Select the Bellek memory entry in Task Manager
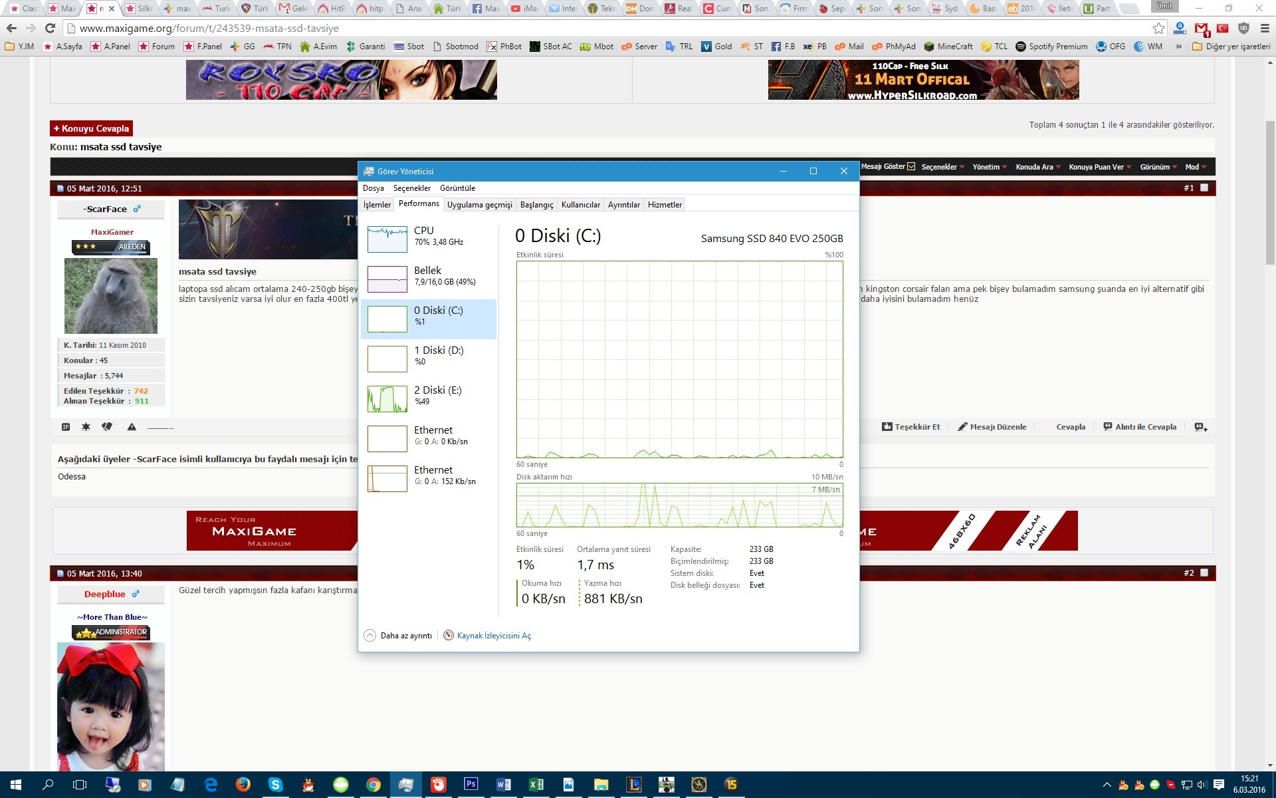 pos(429,279)
